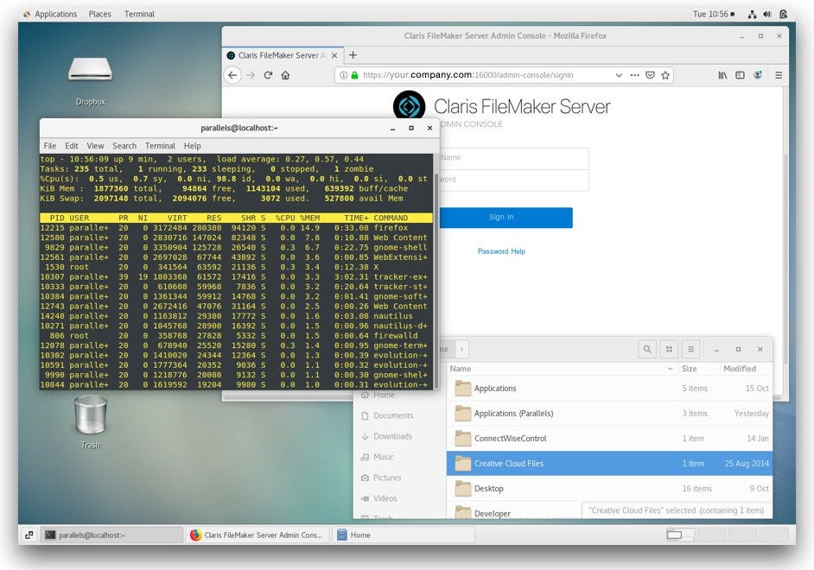This screenshot has width=814, height=570.
Task: Open the Password Help link
Action: 501,251
